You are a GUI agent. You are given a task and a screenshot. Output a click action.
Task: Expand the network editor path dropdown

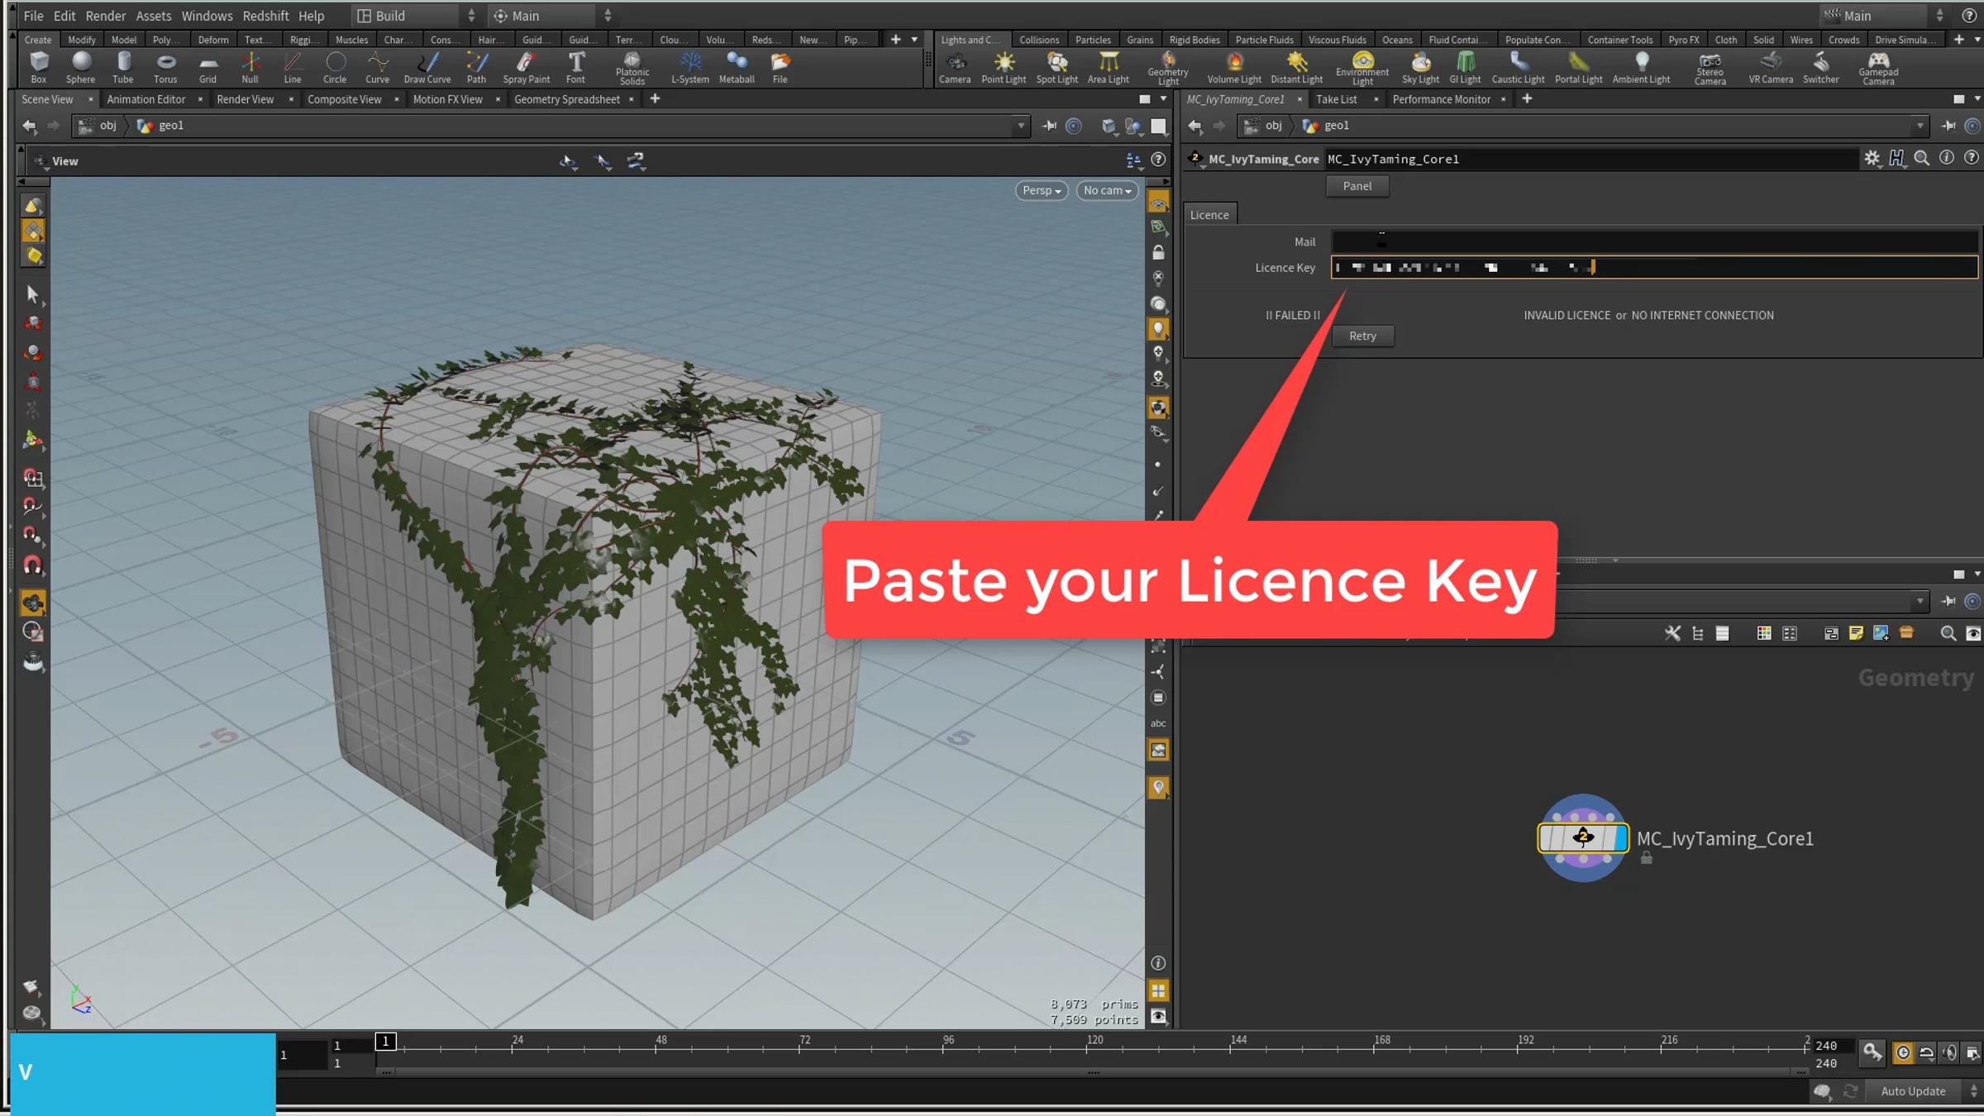tap(1920, 601)
